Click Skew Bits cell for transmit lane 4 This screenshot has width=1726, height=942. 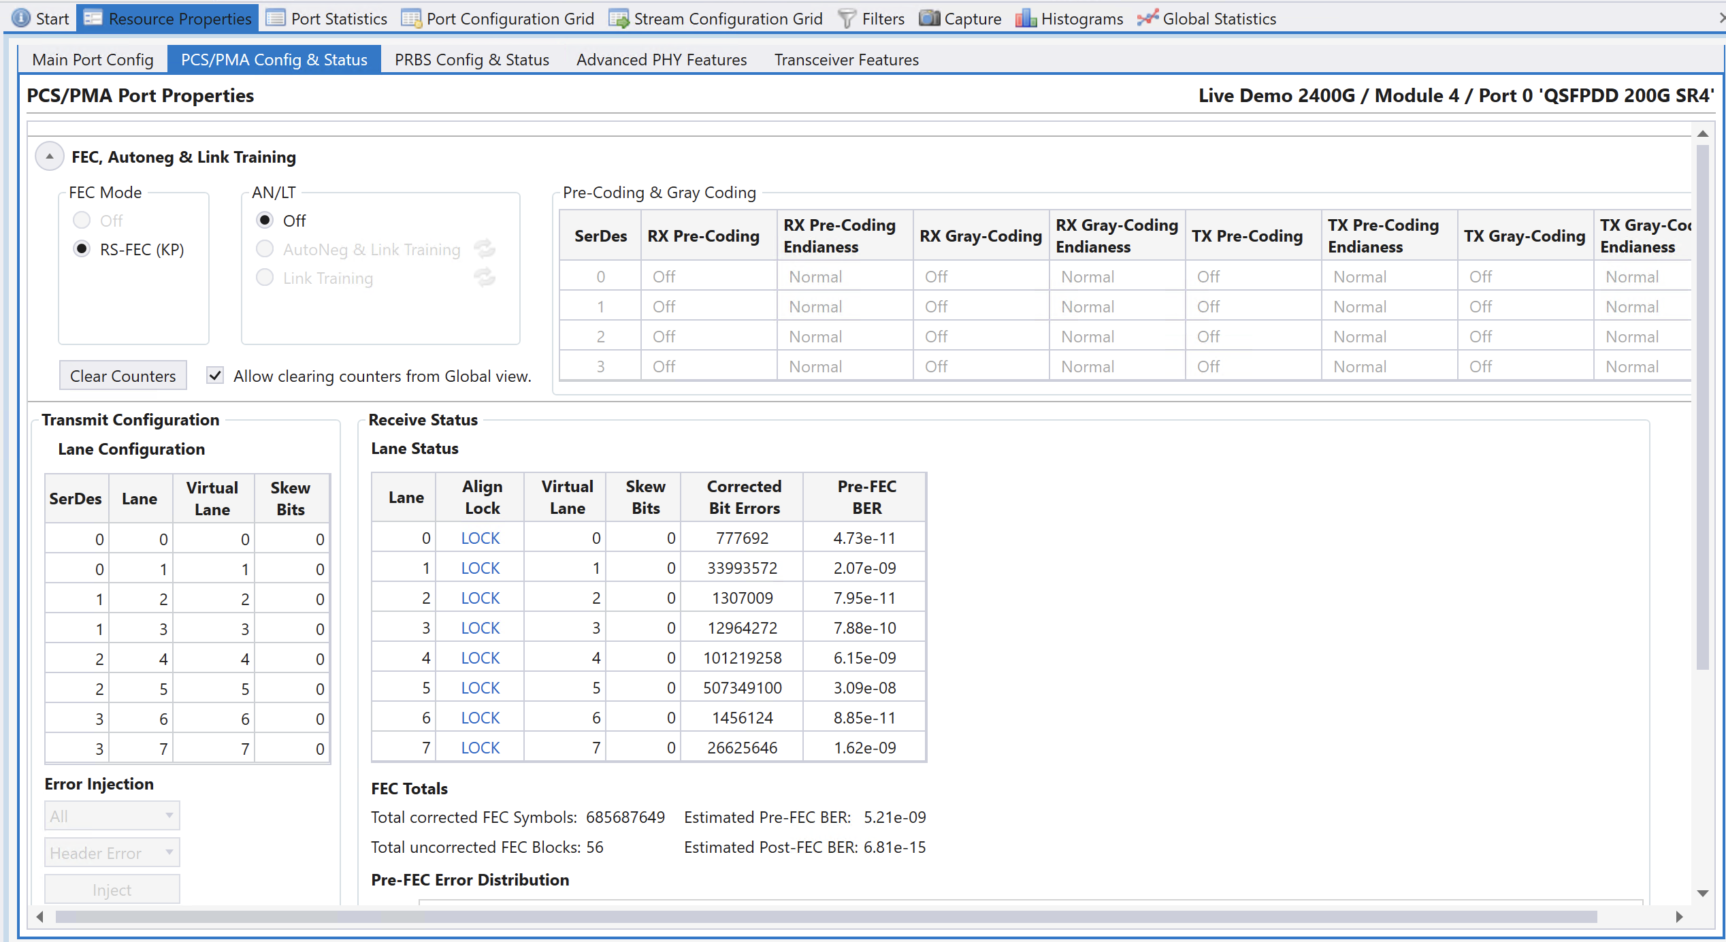click(291, 659)
